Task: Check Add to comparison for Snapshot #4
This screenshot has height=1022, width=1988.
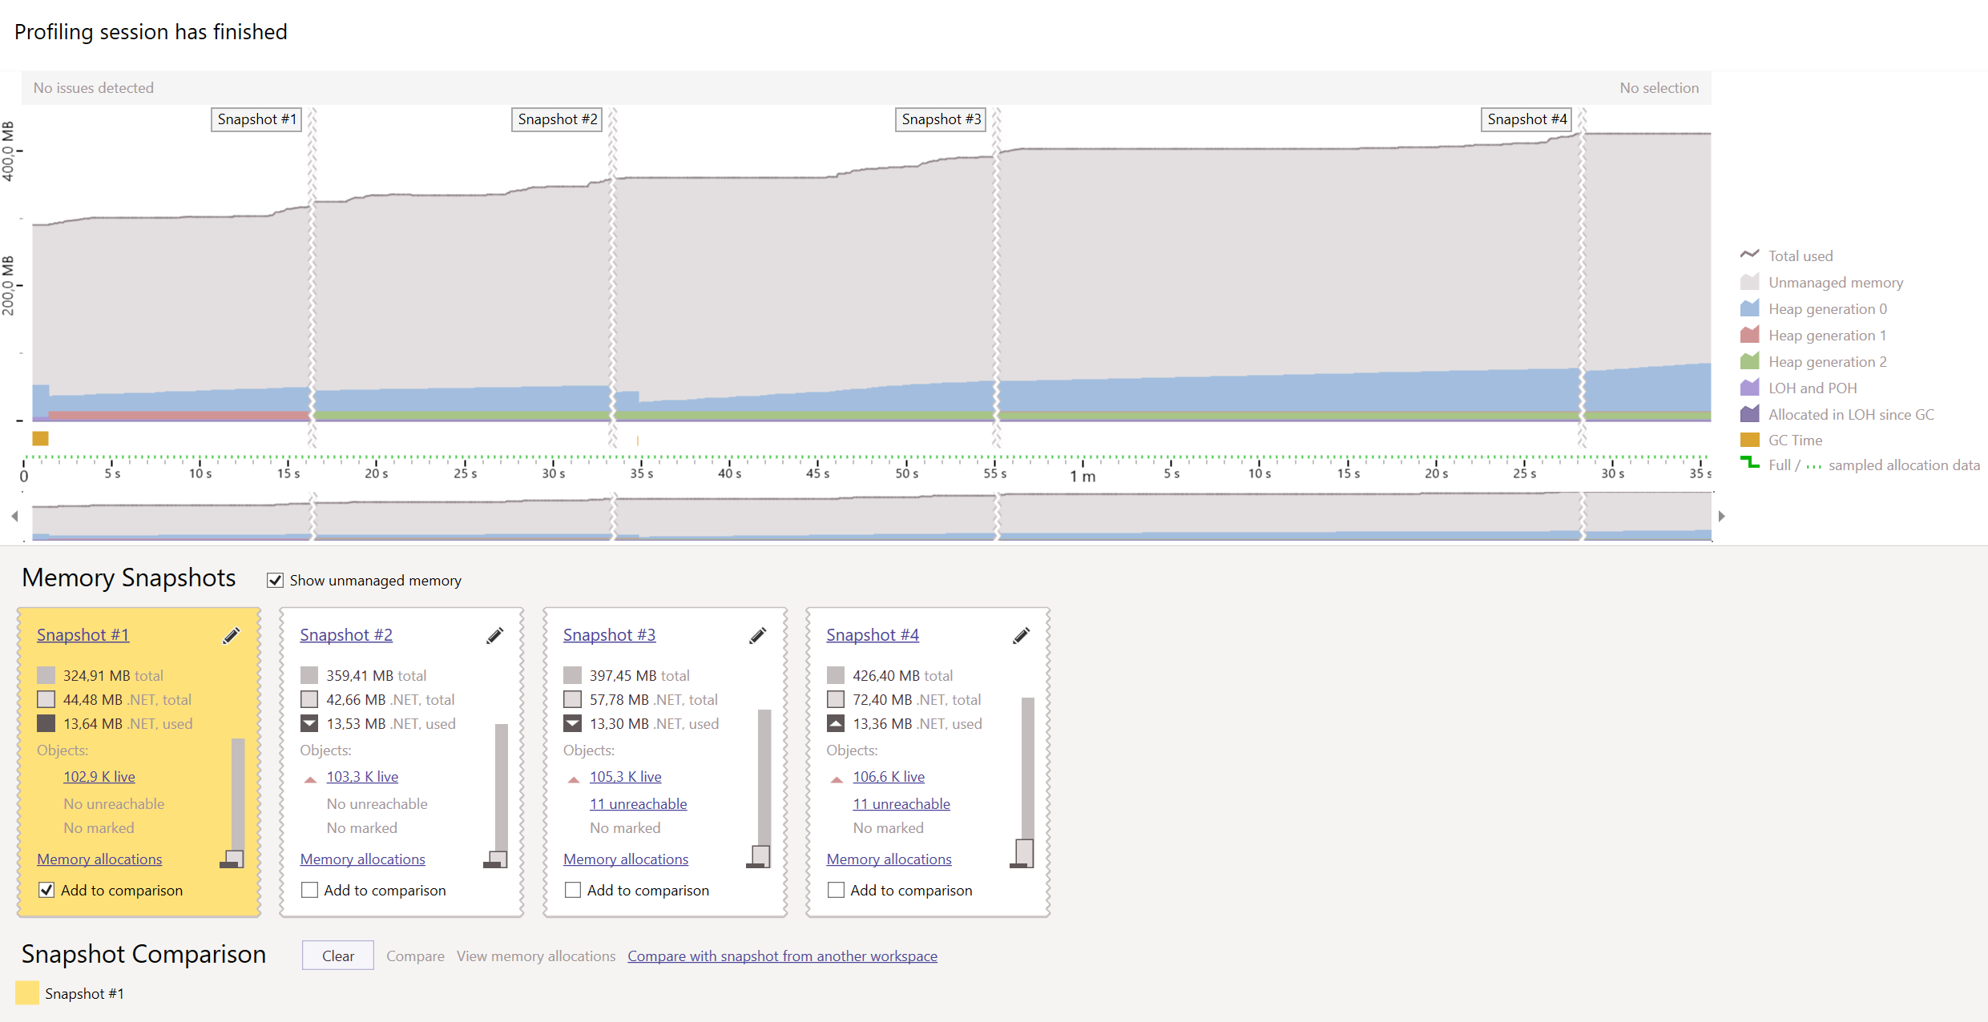Action: tap(836, 890)
